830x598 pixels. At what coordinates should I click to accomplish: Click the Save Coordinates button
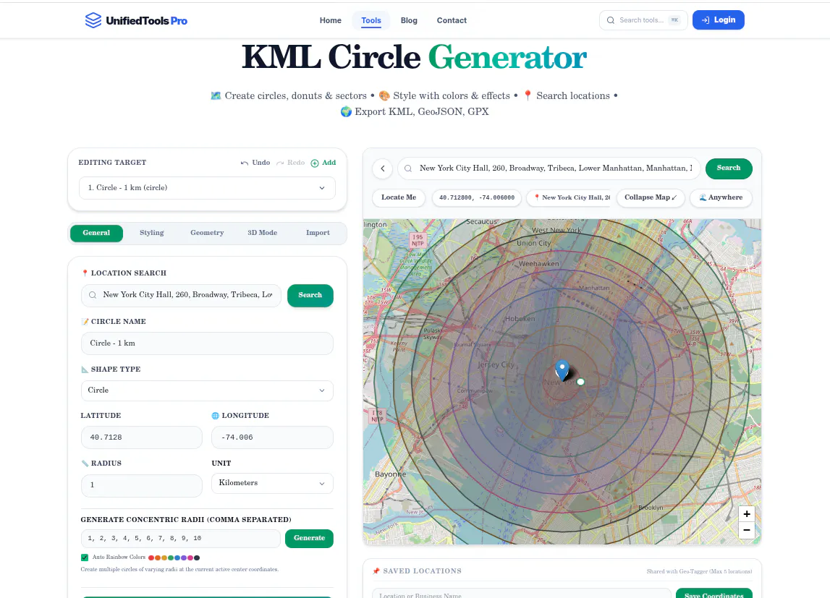(713, 593)
